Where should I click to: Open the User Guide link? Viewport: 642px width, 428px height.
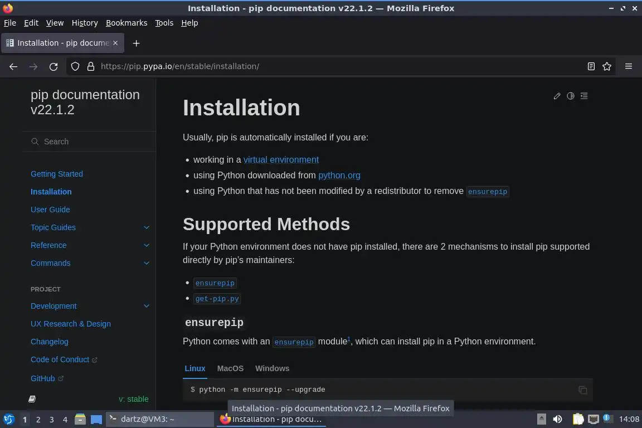pos(50,210)
